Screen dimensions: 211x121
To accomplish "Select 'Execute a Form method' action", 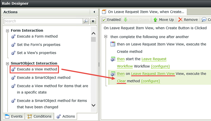I will [x=37, y=36].
